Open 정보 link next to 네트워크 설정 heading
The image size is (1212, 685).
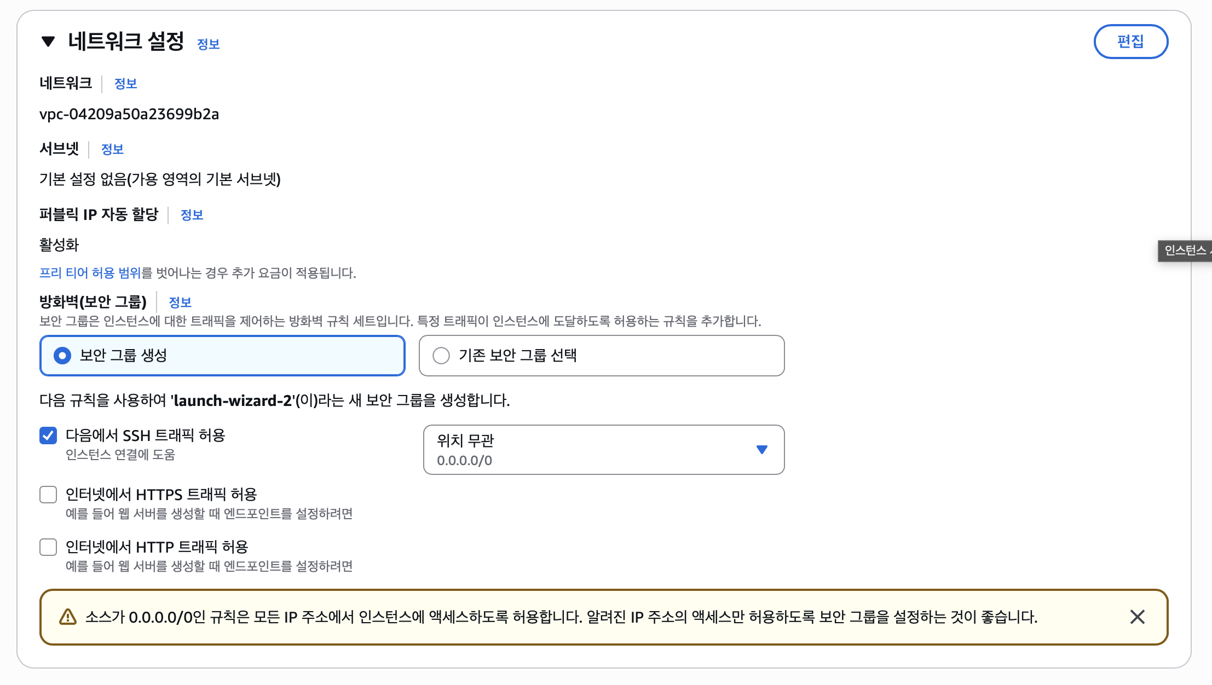coord(208,44)
